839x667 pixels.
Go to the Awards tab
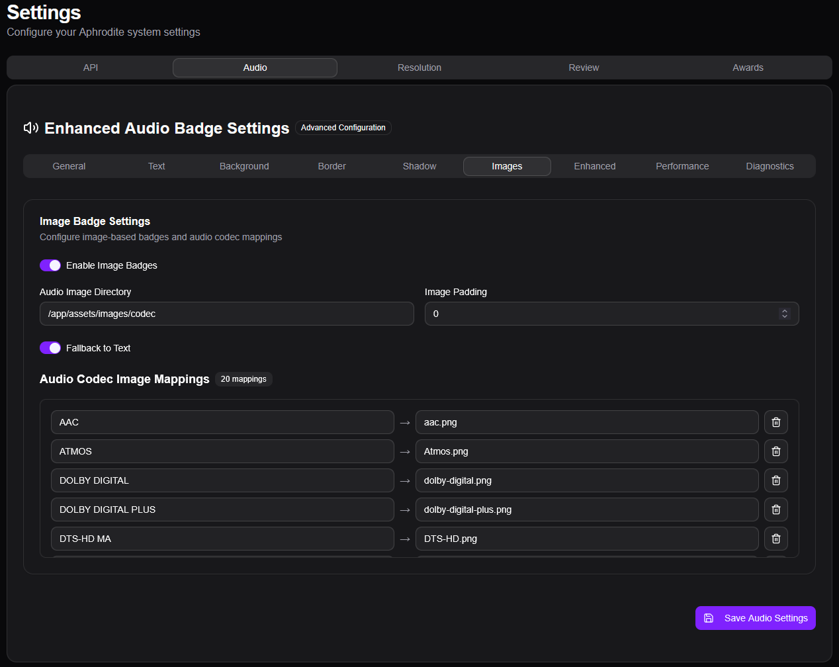point(748,67)
